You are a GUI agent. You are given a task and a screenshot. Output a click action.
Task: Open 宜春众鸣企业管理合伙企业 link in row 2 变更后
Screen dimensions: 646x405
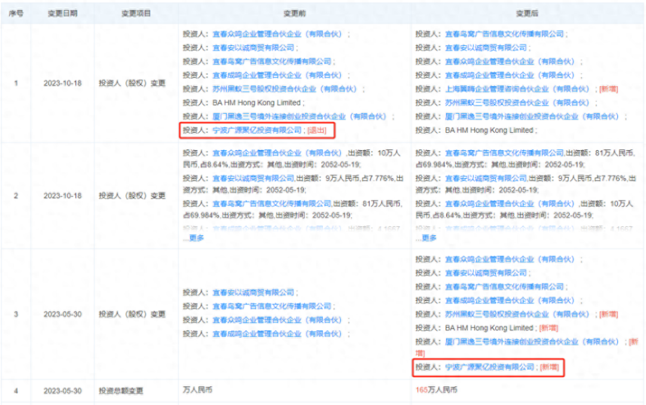[x=510, y=203]
